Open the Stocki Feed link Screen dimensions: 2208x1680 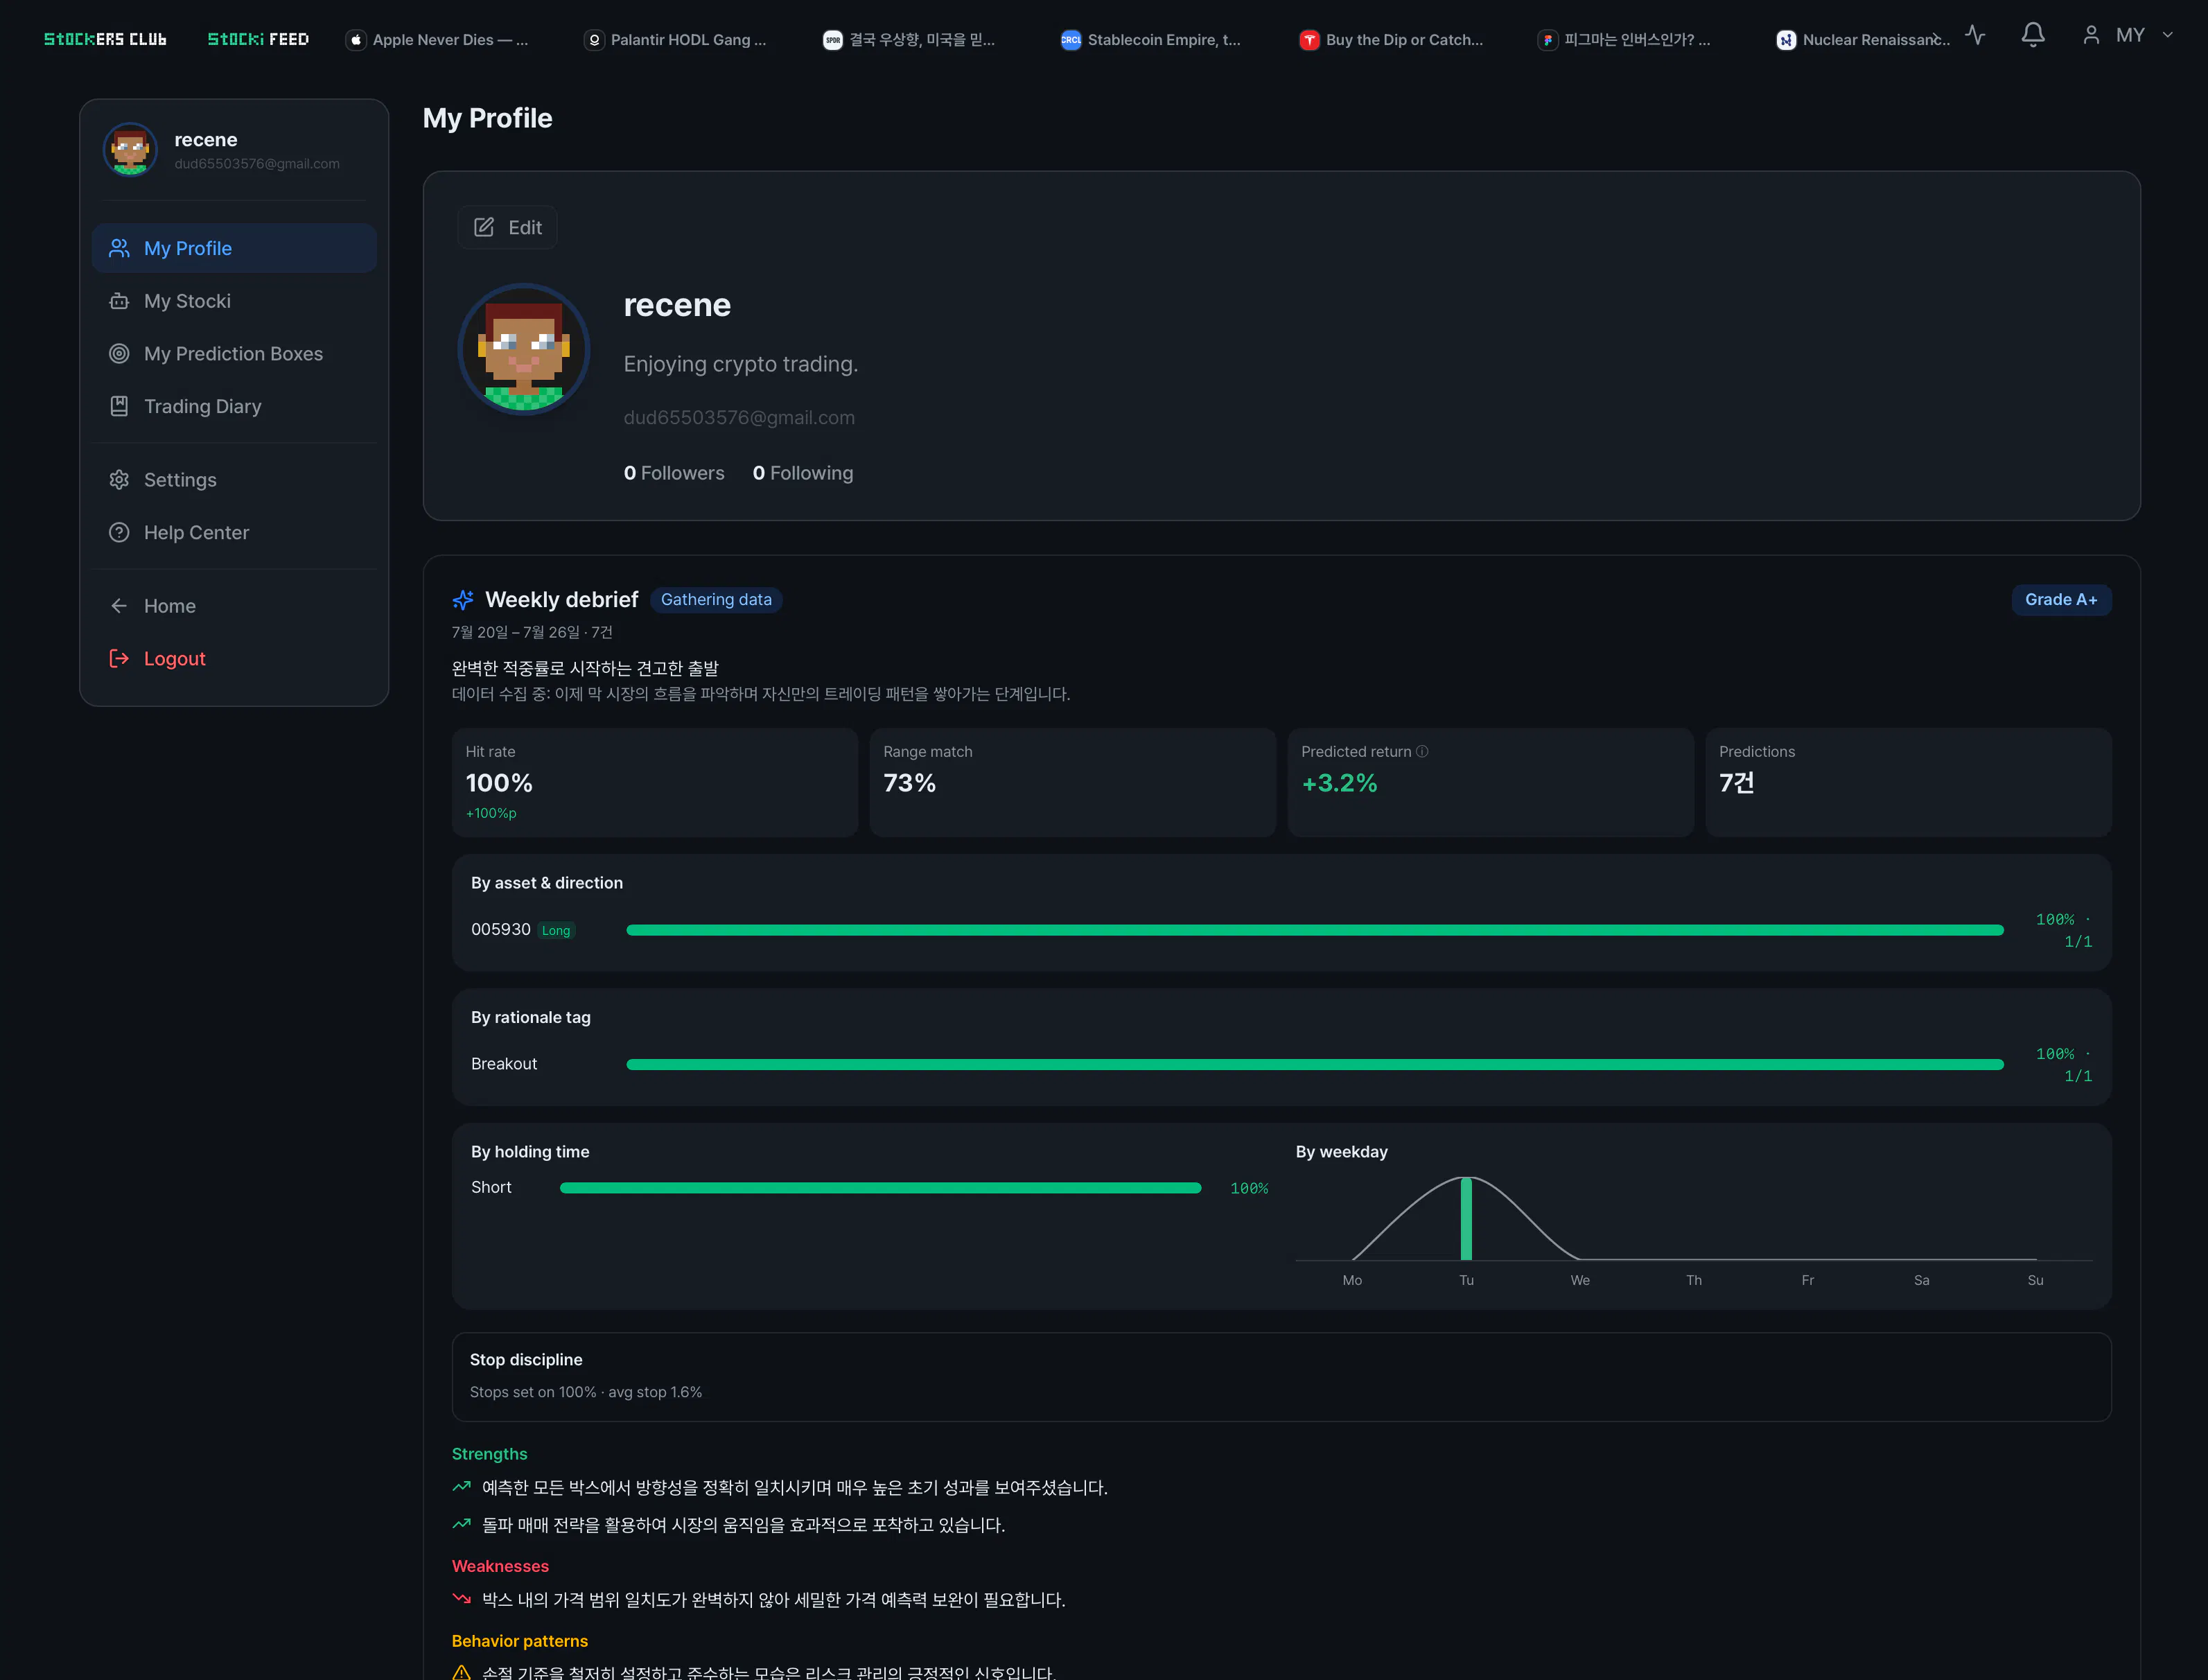click(x=258, y=39)
